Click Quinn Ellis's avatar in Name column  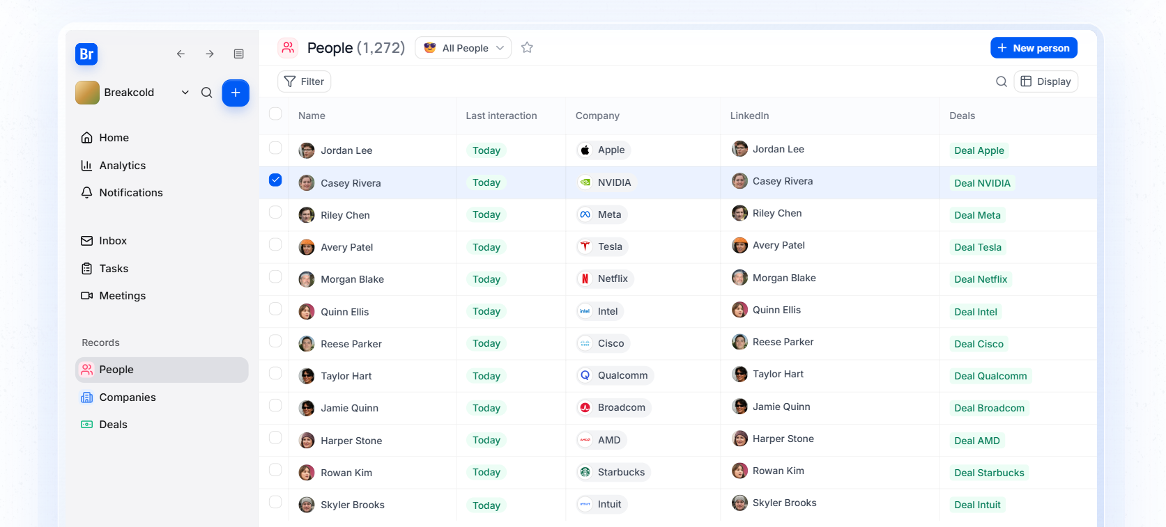click(307, 312)
